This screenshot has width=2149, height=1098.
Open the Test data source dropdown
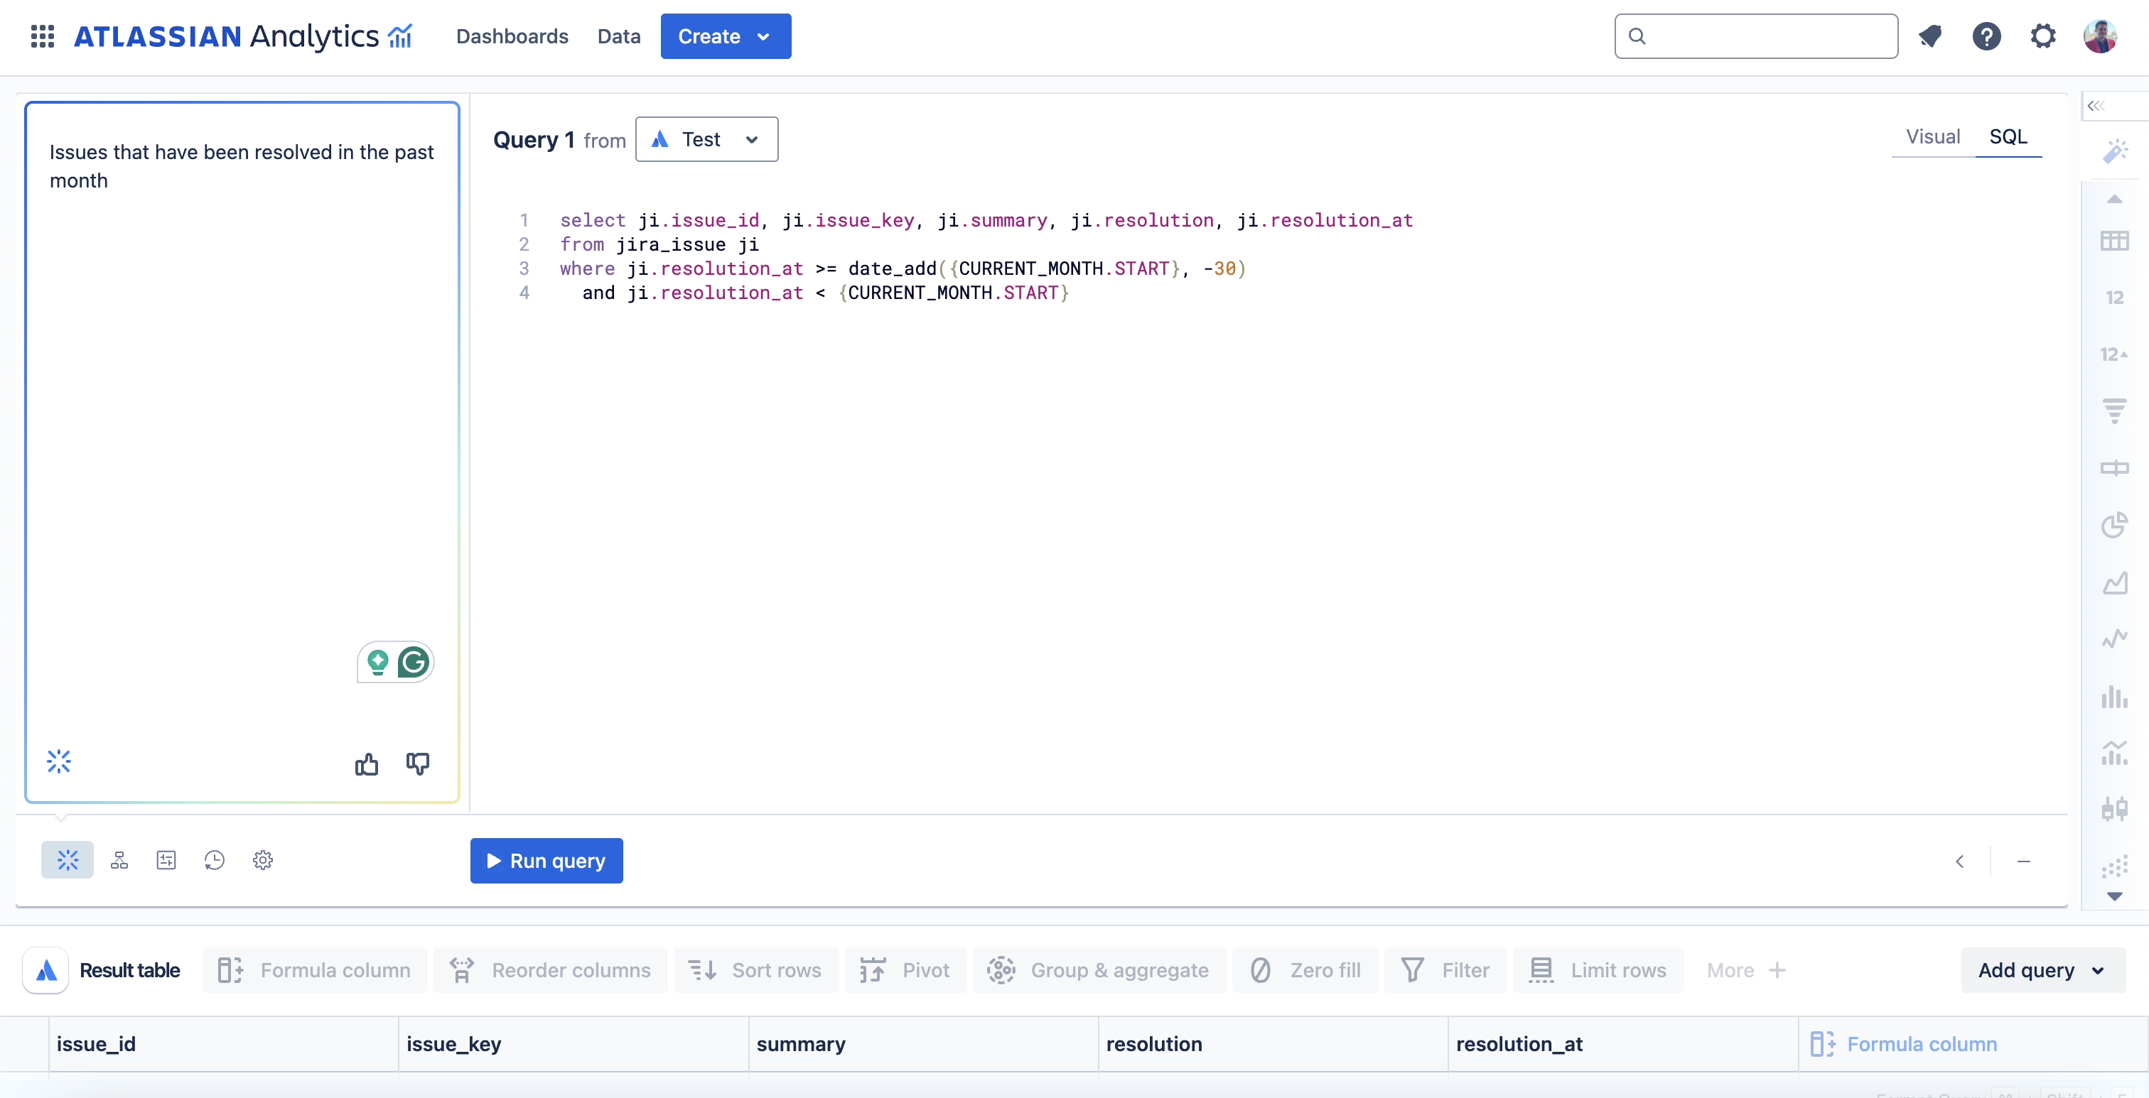[x=706, y=139]
